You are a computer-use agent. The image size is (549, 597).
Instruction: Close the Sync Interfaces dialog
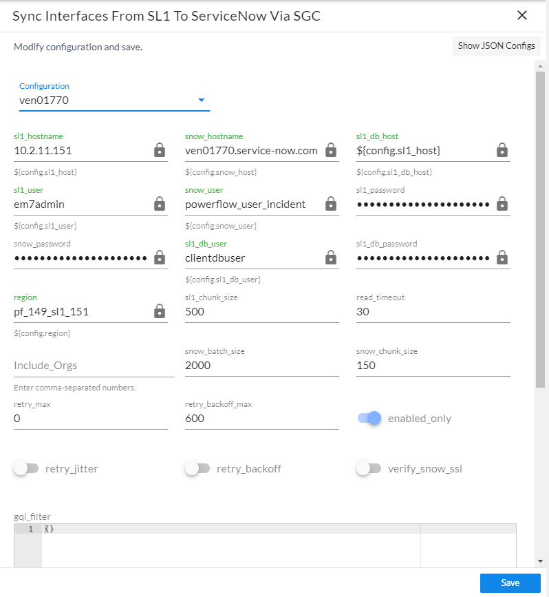(x=522, y=15)
